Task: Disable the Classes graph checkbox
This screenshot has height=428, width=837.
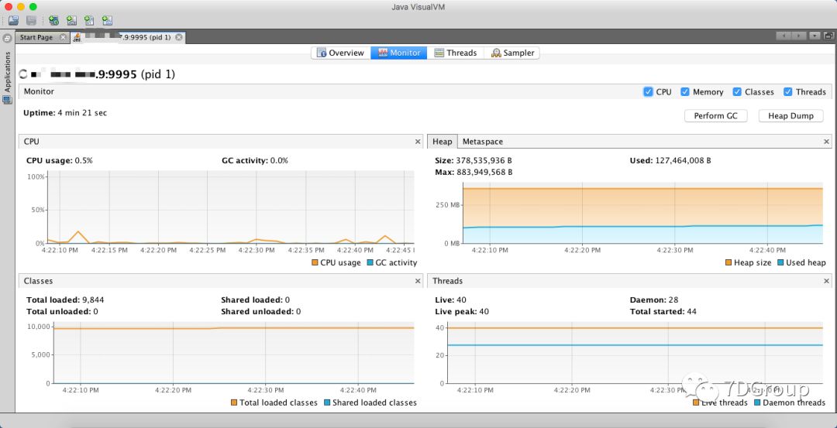Action: point(737,91)
